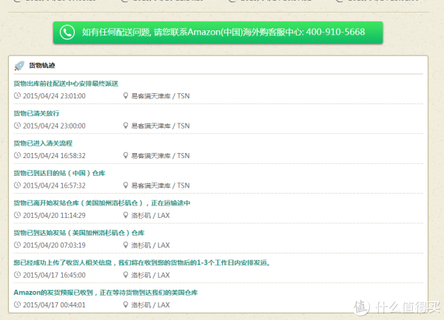This screenshot has width=444, height=320.
Task: Click the phone icon in green banner
Action: (67, 33)
